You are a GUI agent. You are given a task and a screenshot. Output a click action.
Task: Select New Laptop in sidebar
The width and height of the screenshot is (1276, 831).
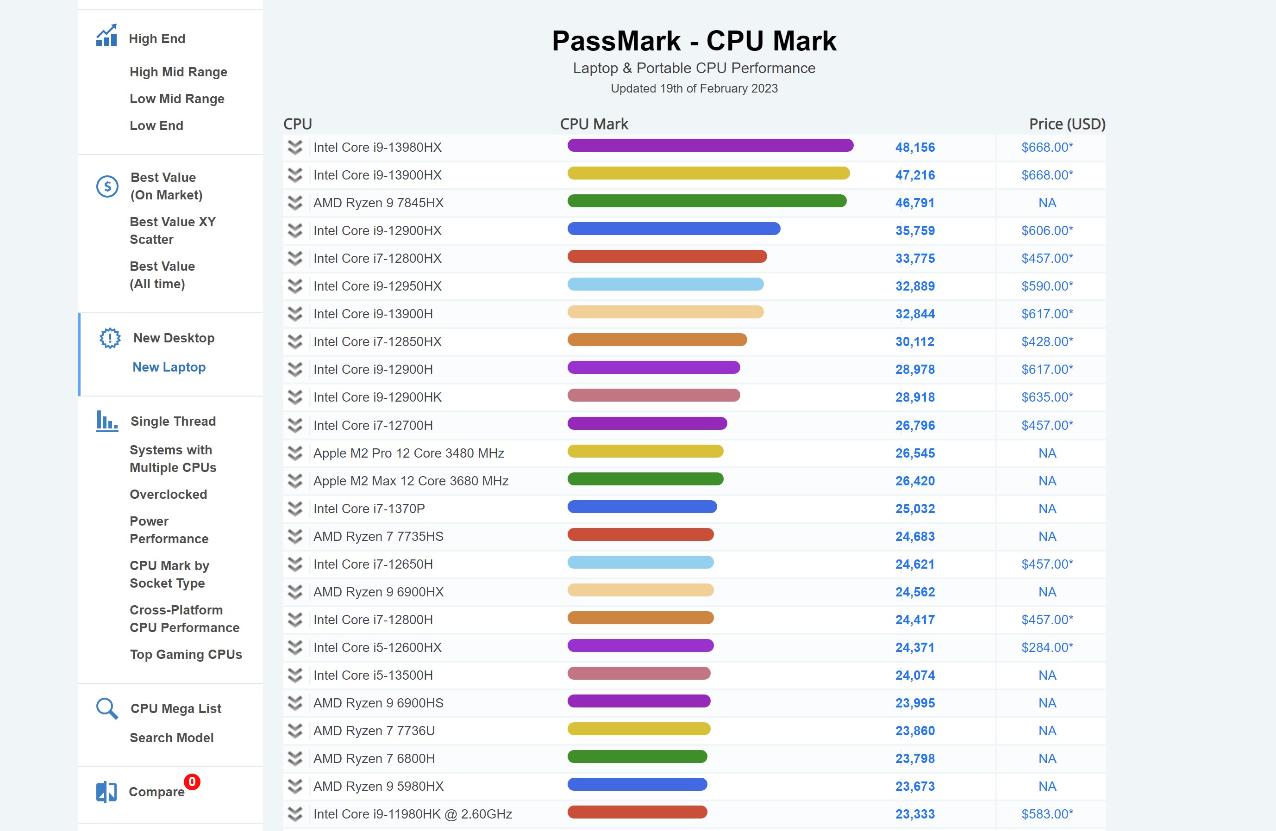[x=169, y=367]
